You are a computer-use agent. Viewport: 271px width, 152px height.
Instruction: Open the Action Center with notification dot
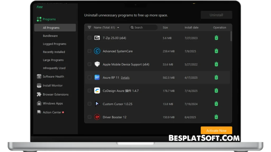(x=52, y=112)
